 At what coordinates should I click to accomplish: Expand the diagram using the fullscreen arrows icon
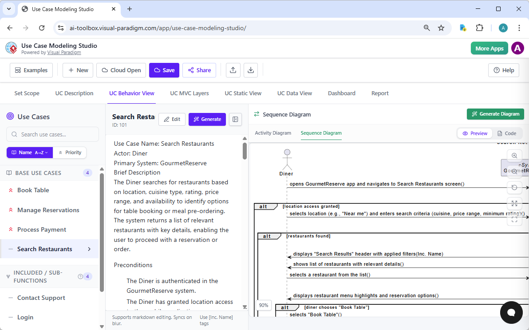click(x=514, y=204)
